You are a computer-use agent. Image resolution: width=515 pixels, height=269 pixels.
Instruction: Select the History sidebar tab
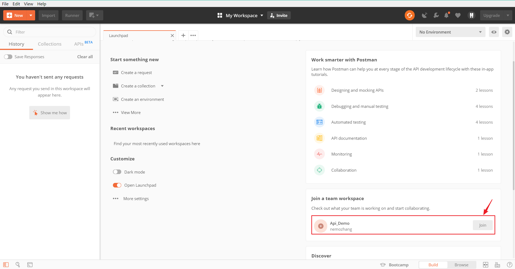[16, 44]
